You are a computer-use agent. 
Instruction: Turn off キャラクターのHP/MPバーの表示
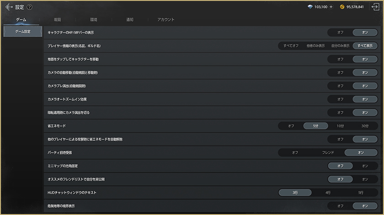point(340,32)
